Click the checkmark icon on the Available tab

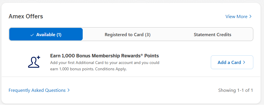click(32, 35)
